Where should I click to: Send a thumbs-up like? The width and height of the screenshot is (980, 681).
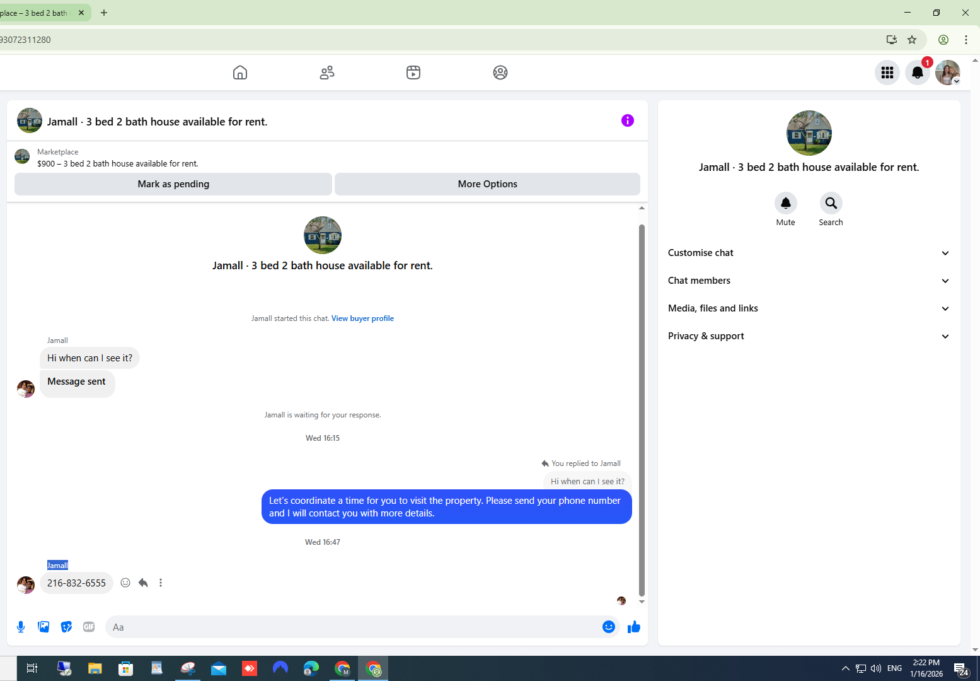[634, 627]
